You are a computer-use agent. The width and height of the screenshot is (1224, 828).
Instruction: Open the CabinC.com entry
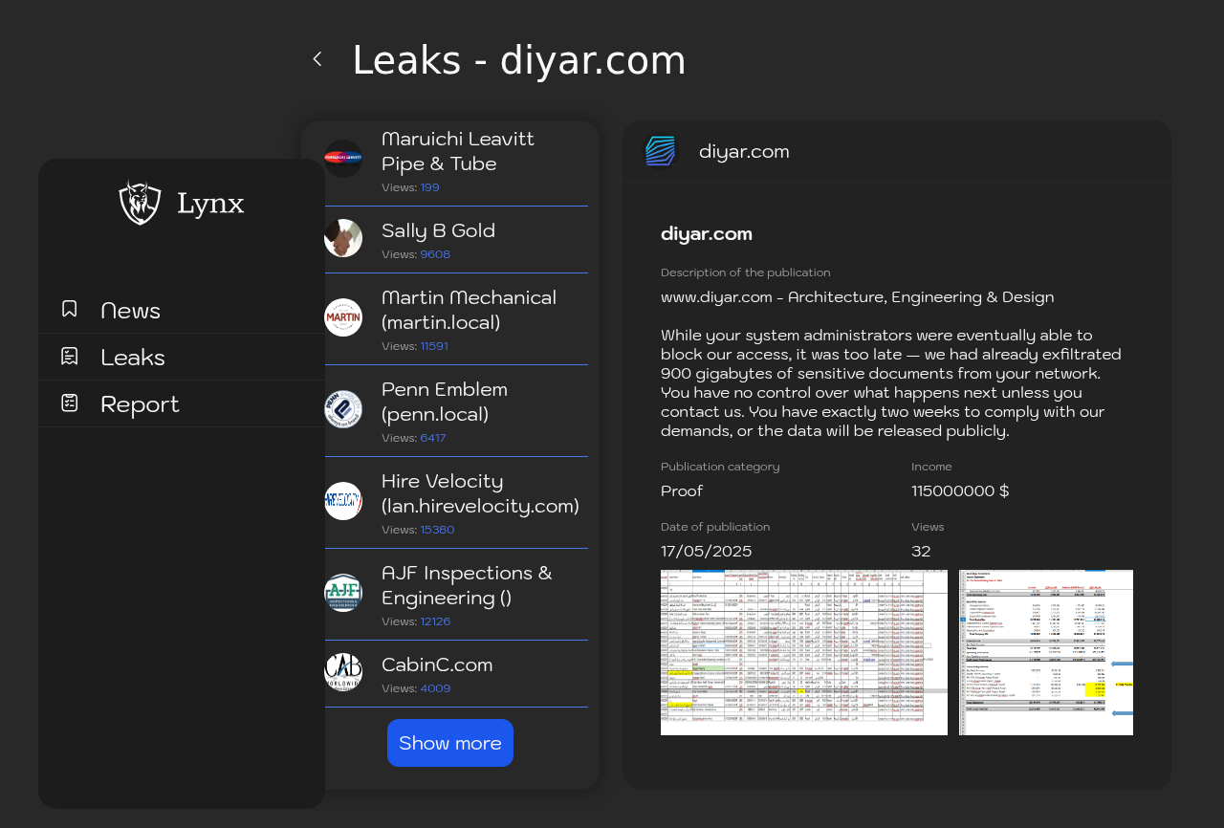456,674
